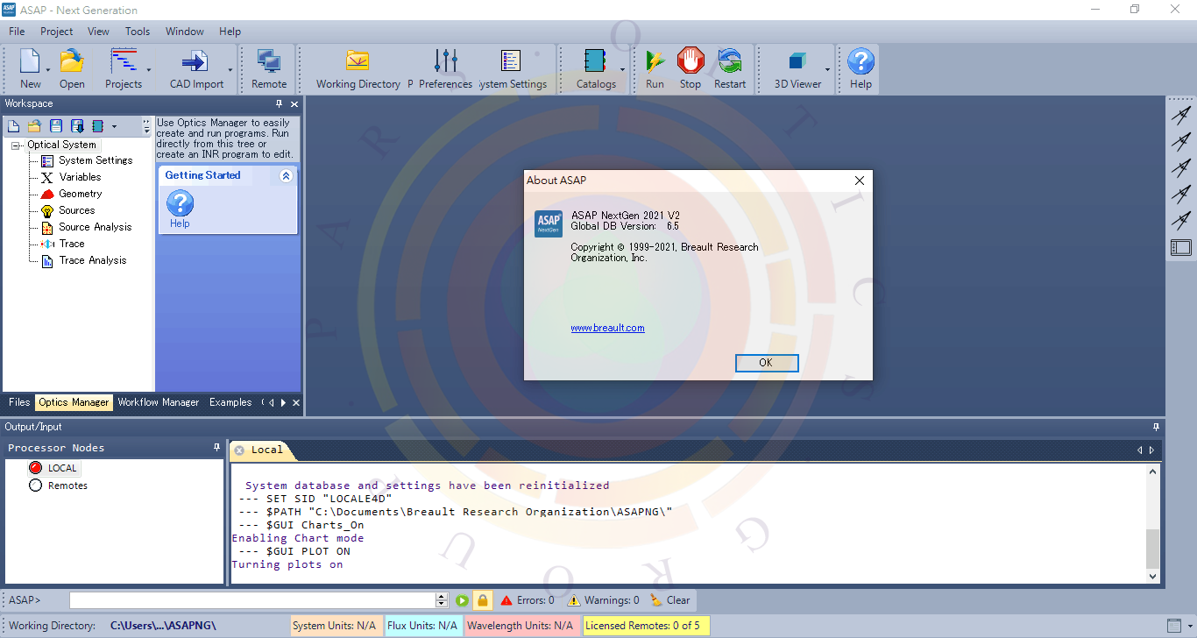Screen dimensions: 1197x638
Task: Click the Help icon in Getting Started
Action: coord(180,204)
